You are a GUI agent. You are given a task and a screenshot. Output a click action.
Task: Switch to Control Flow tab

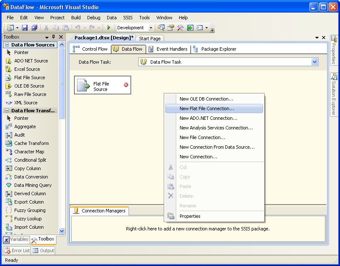[90, 49]
